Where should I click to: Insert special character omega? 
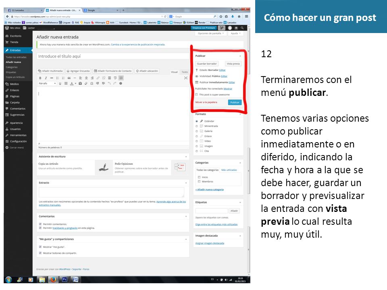coord(92,84)
